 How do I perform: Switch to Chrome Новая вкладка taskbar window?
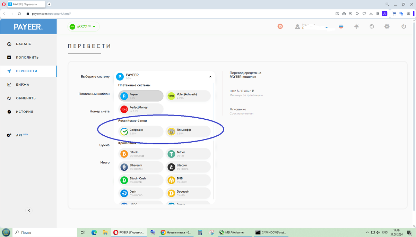pos(176,232)
